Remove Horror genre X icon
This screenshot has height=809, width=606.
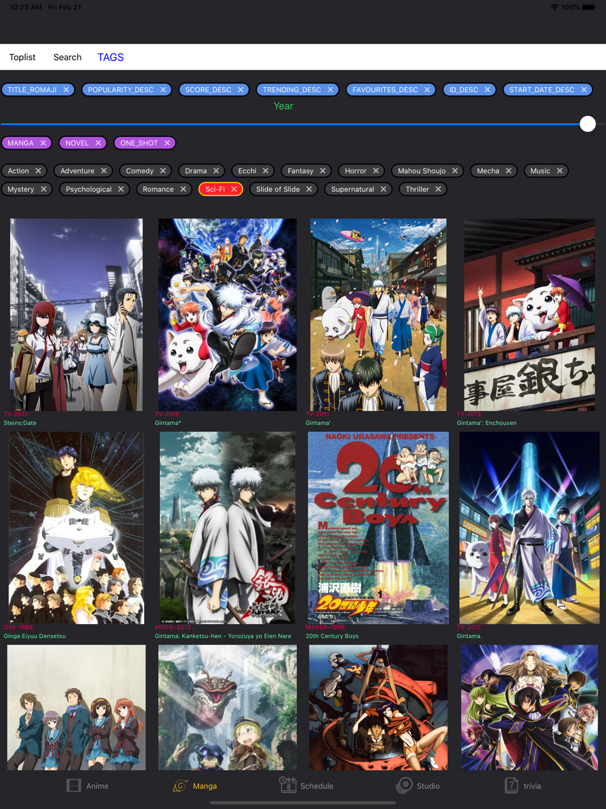pyautogui.click(x=376, y=171)
